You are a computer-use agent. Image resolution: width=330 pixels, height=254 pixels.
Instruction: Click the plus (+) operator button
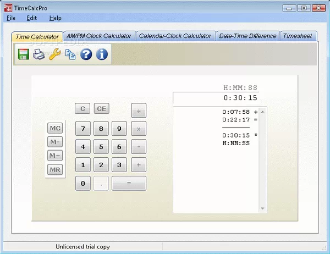coord(139,165)
